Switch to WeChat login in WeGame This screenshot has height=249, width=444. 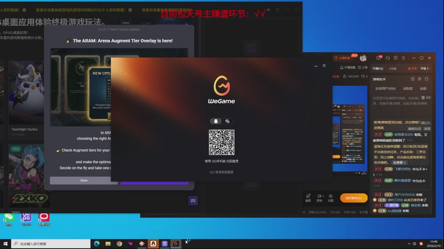pyautogui.click(x=227, y=121)
